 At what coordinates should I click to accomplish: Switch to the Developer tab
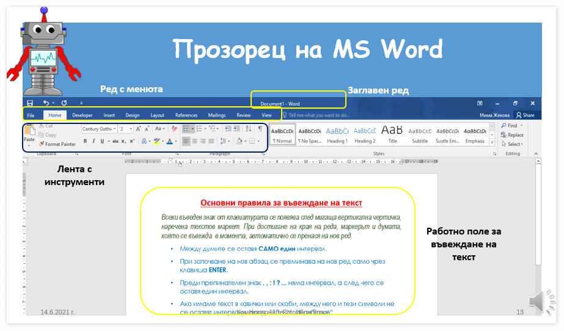click(x=82, y=115)
